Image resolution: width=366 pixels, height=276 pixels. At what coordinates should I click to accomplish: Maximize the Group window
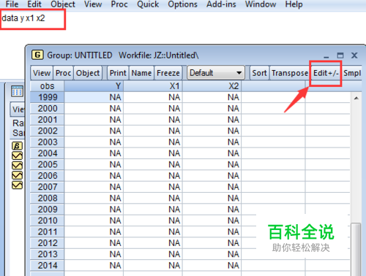point(340,55)
